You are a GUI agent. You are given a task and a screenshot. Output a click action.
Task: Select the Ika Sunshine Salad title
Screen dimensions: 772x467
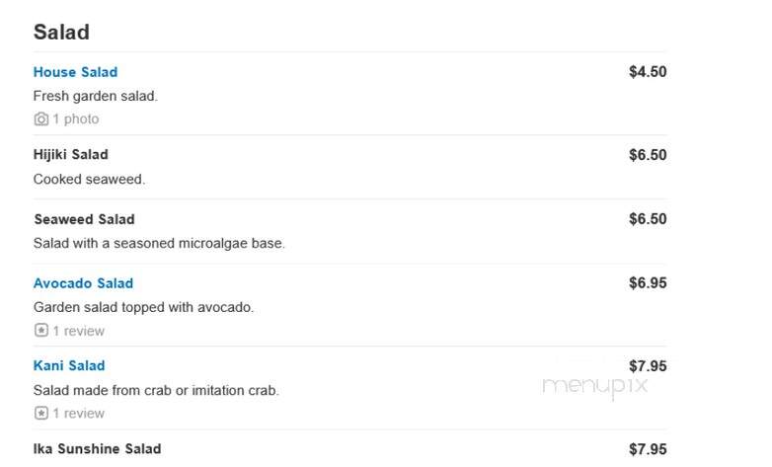click(x=97, y=449)
